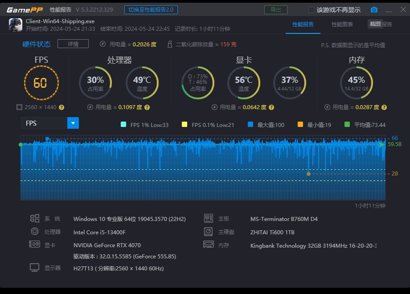Click the power usage bolt icon beside 0.2026 度
410x294 pixels.
pyautogui.click(x=103, y=44)
